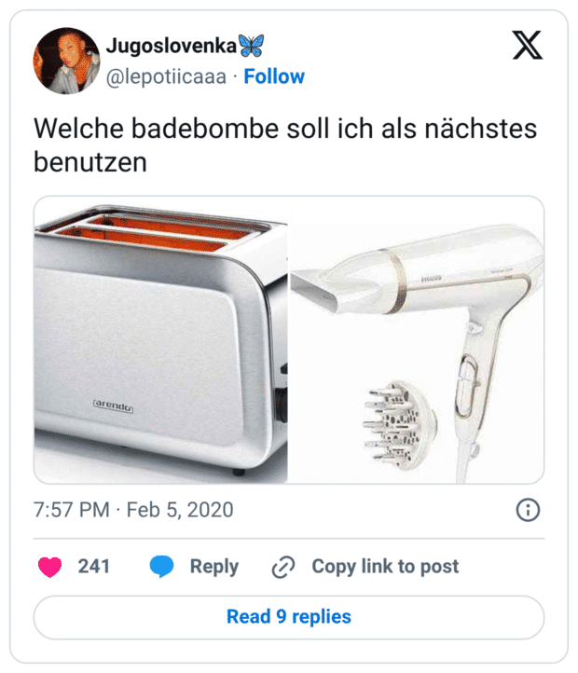Viewport: 578px width, 673px height.
Task: Open the toaster image
Action: 160,340
